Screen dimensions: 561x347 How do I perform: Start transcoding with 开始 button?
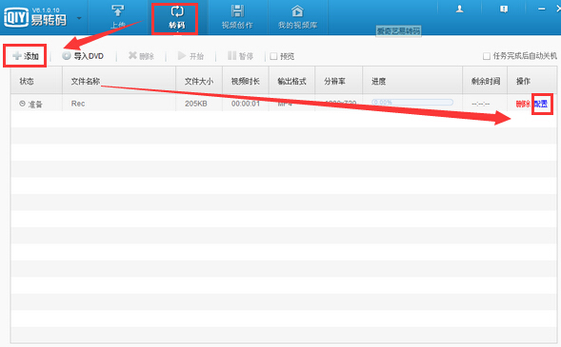pyautogui.click(x=190, y=56)
